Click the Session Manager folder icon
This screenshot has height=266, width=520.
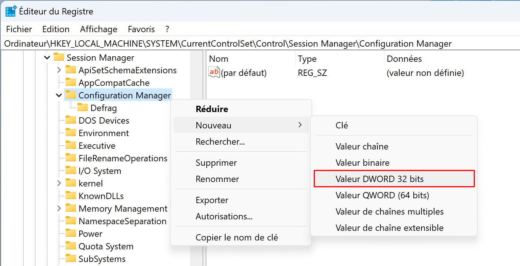click(59, 58)
